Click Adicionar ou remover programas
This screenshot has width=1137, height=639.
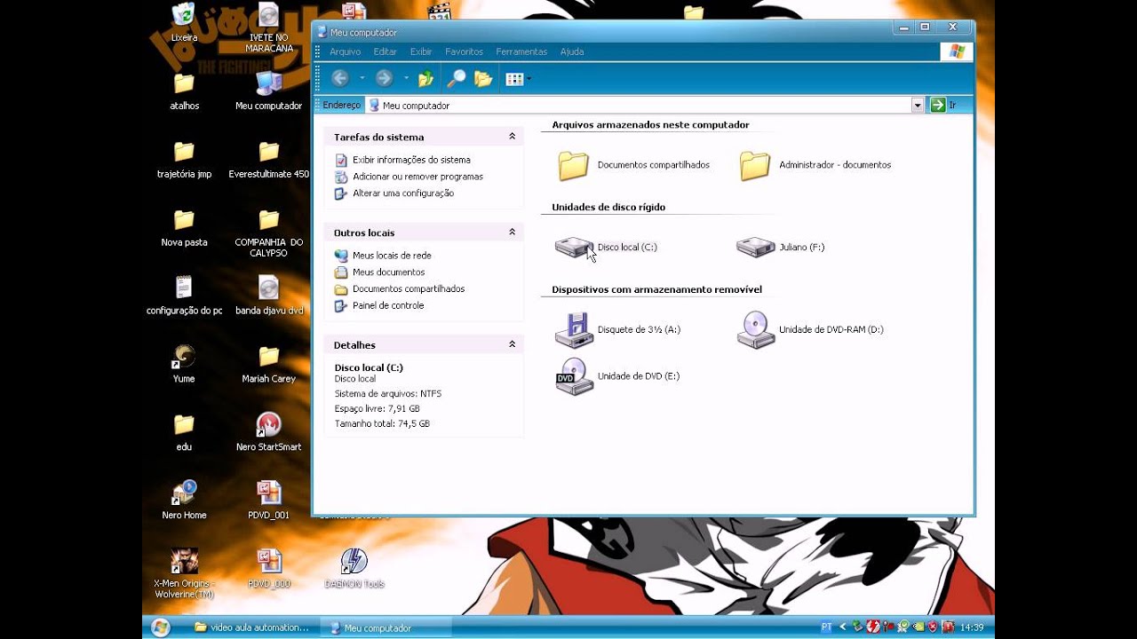pyautogui.click(x=417, y=177)
